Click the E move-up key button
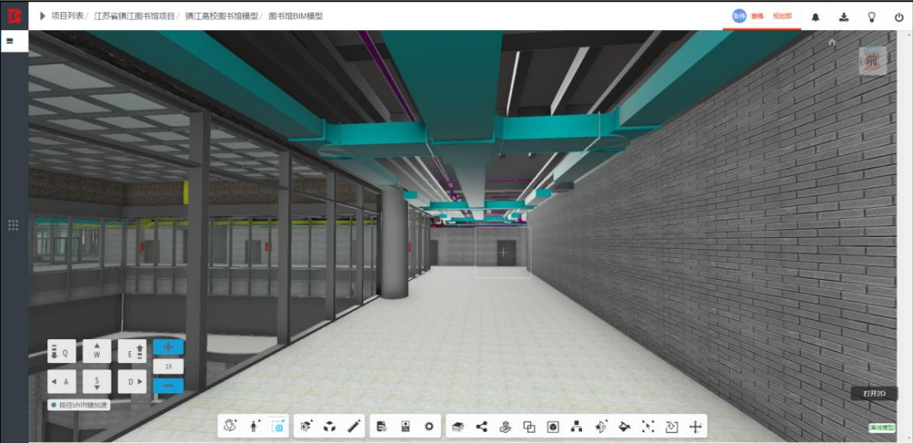913x443 pixels. click(132, 351)
